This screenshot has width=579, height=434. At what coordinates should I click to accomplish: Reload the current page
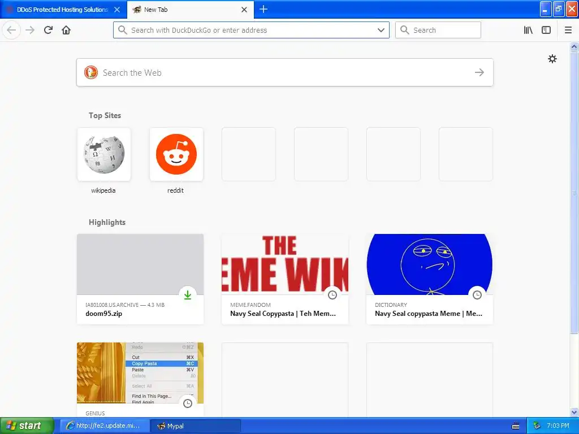pyautogui.click(x=49, y=30)
